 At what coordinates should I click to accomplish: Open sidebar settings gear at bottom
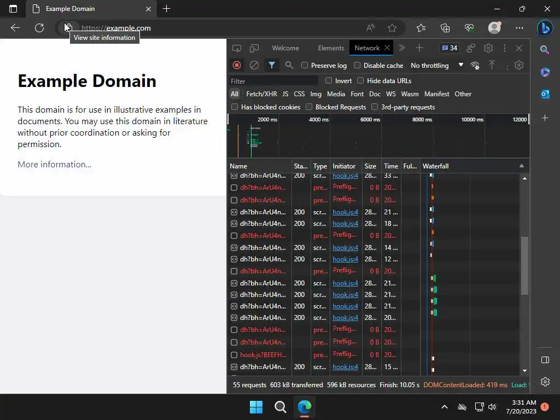(545, 382)
